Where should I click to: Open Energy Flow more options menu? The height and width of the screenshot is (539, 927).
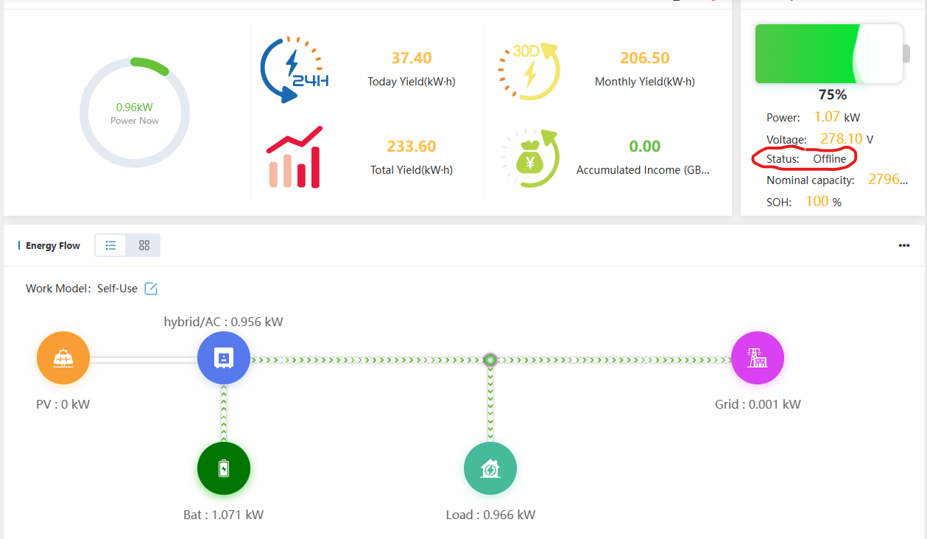[904, 246]
